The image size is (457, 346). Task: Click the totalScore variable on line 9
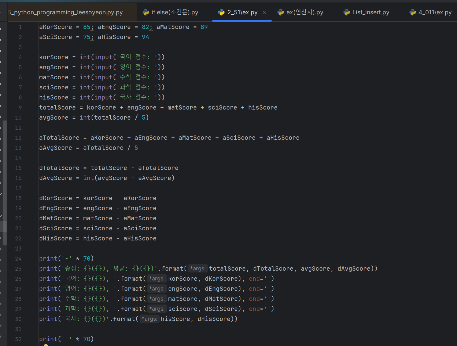pos(57,107)
